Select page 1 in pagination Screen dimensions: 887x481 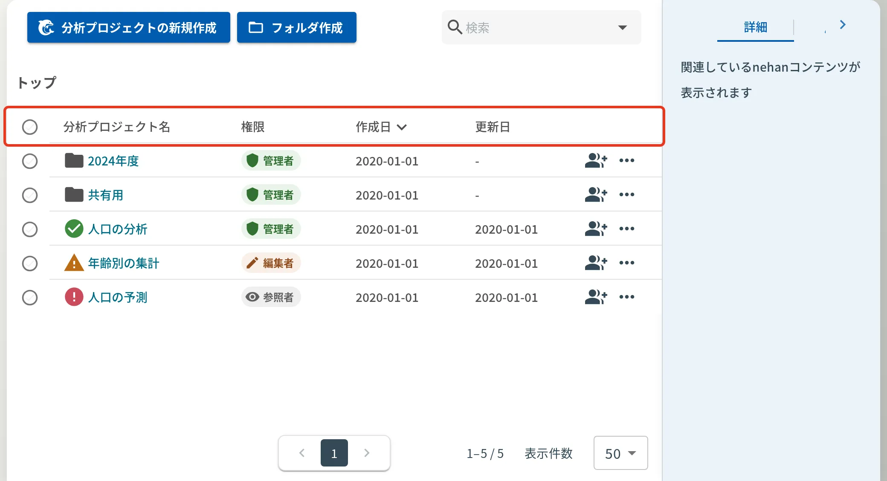tap(334, 453)
